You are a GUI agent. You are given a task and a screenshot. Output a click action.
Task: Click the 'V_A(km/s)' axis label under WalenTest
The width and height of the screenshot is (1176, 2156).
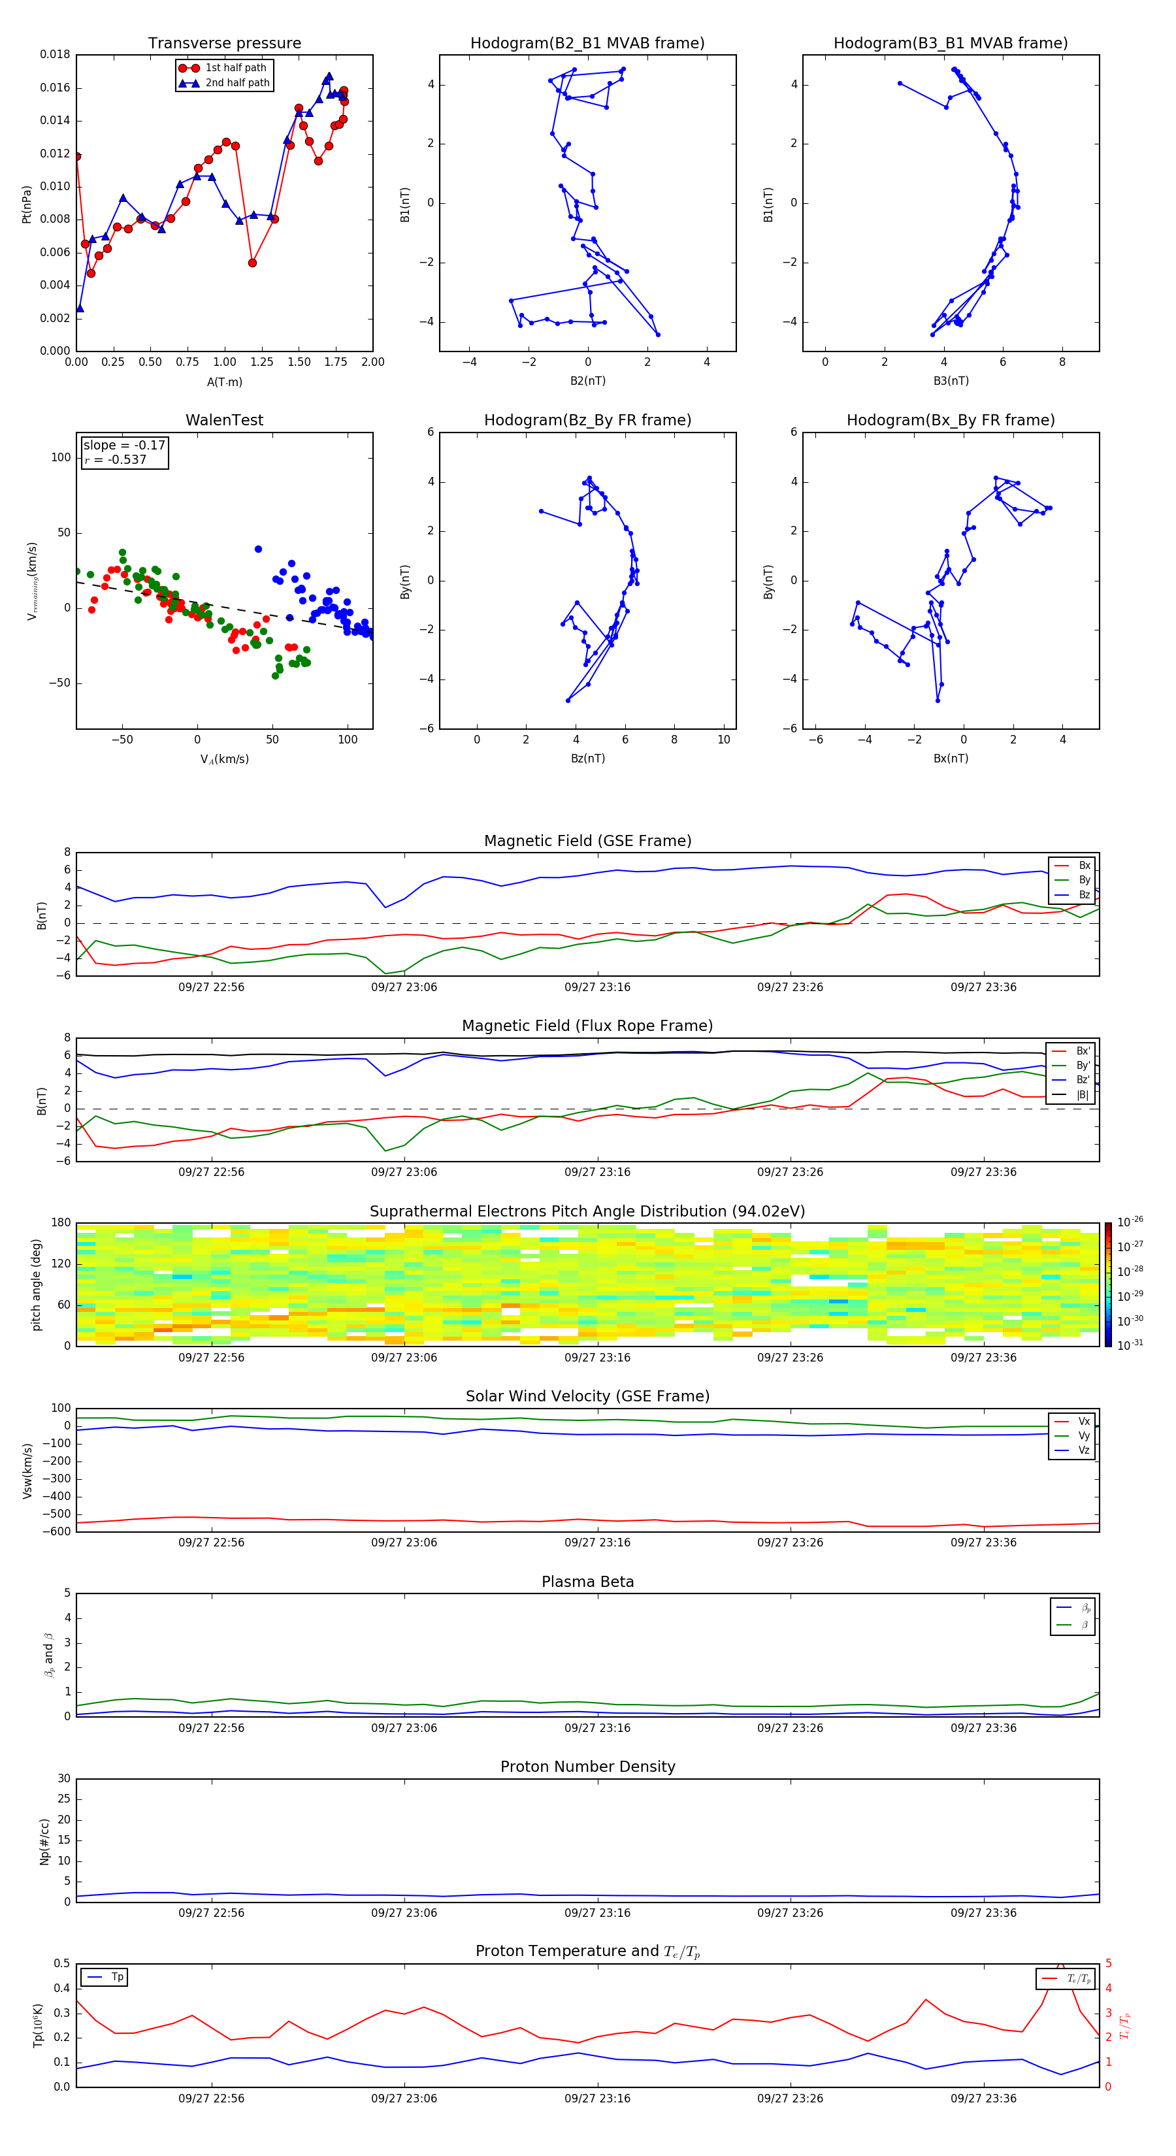[224, 759]
